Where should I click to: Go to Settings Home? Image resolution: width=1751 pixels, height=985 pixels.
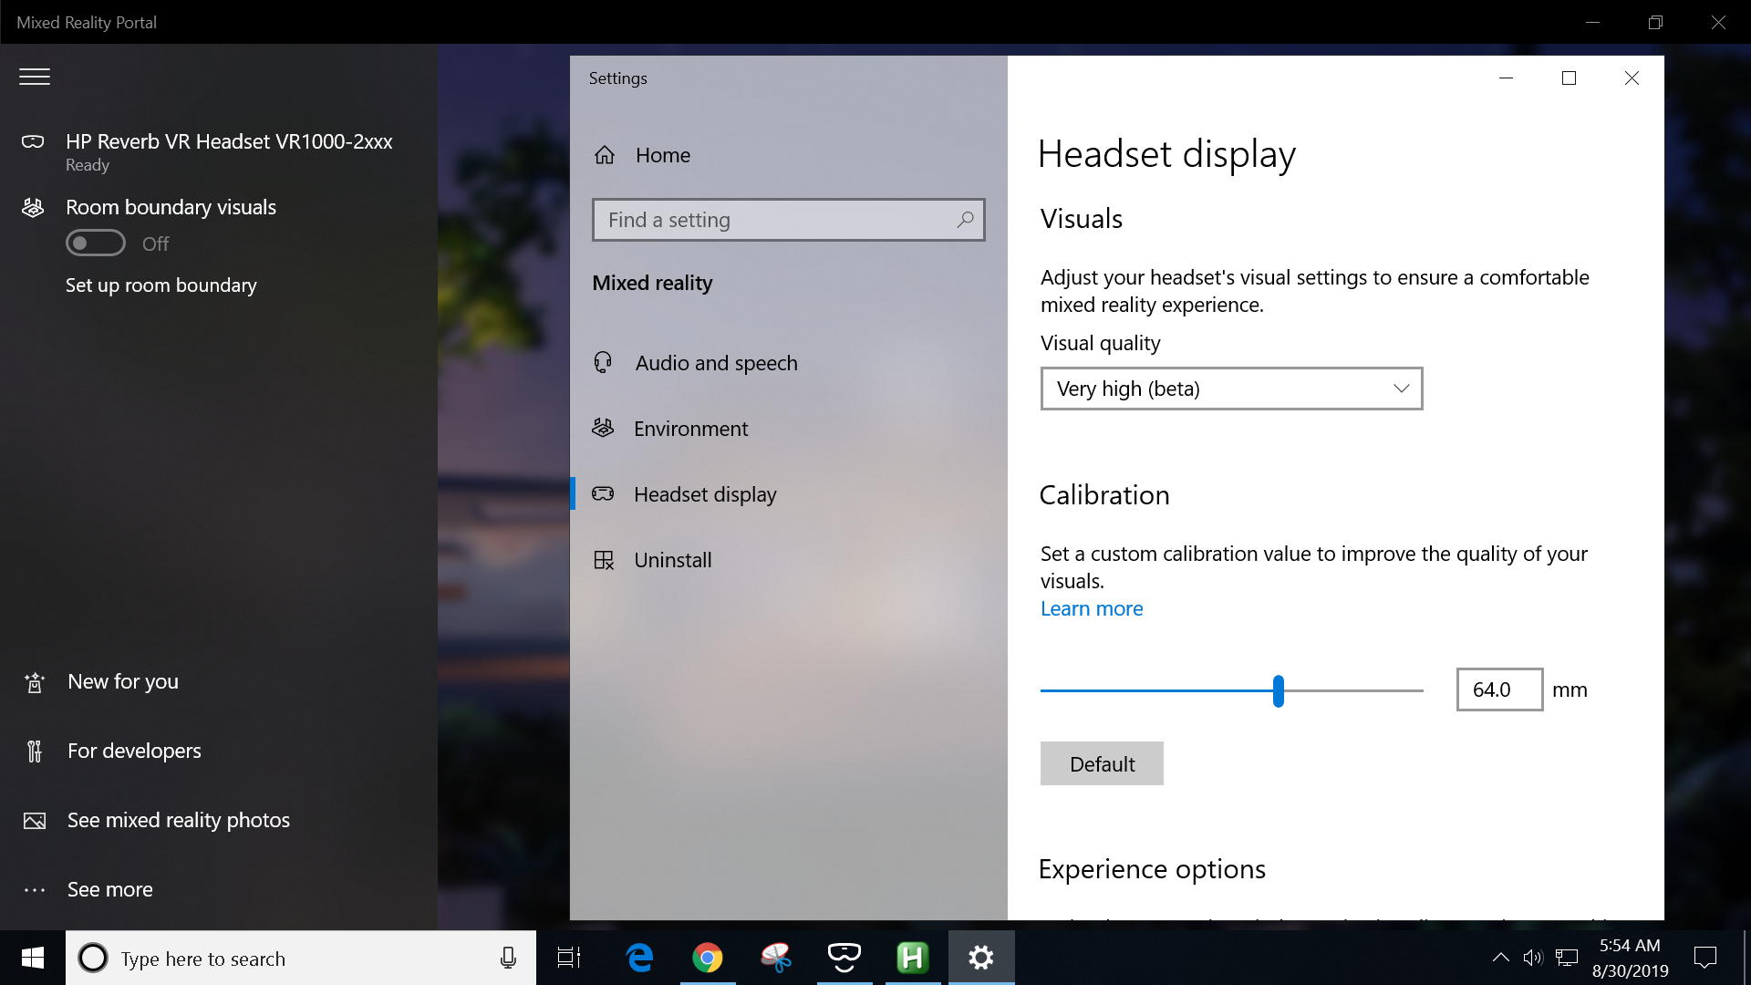(662, 155)
